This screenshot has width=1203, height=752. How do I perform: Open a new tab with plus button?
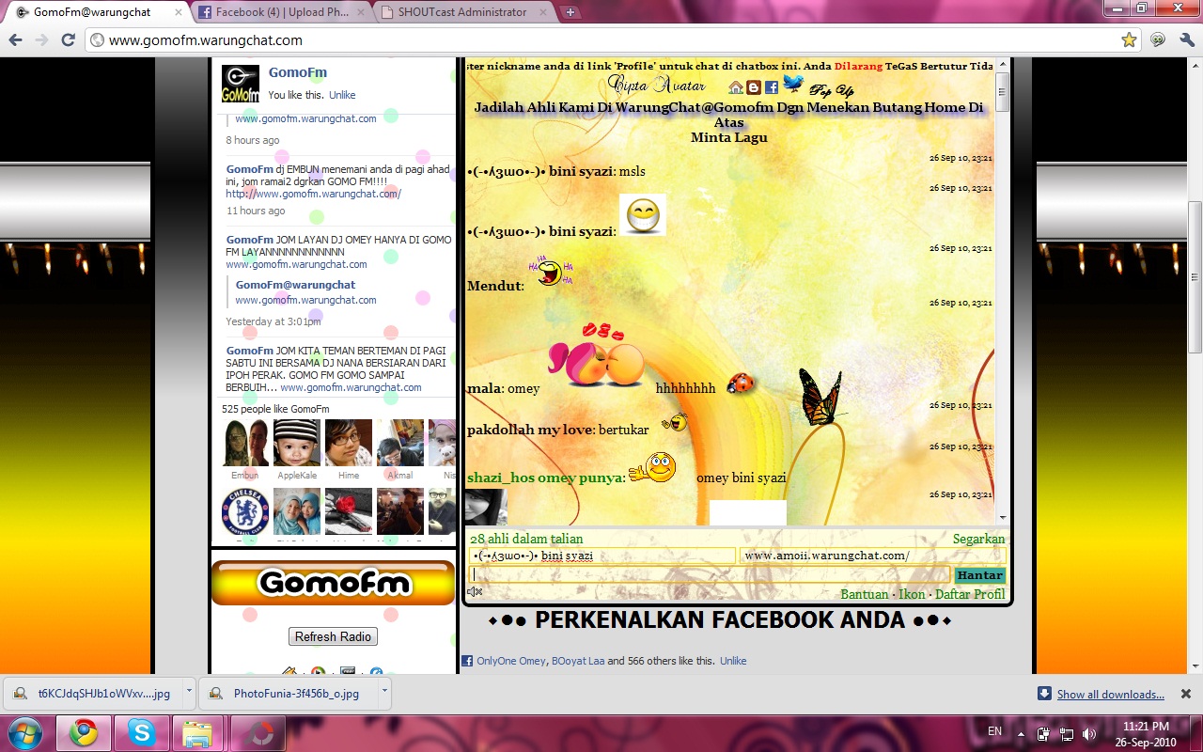(570, 12)
